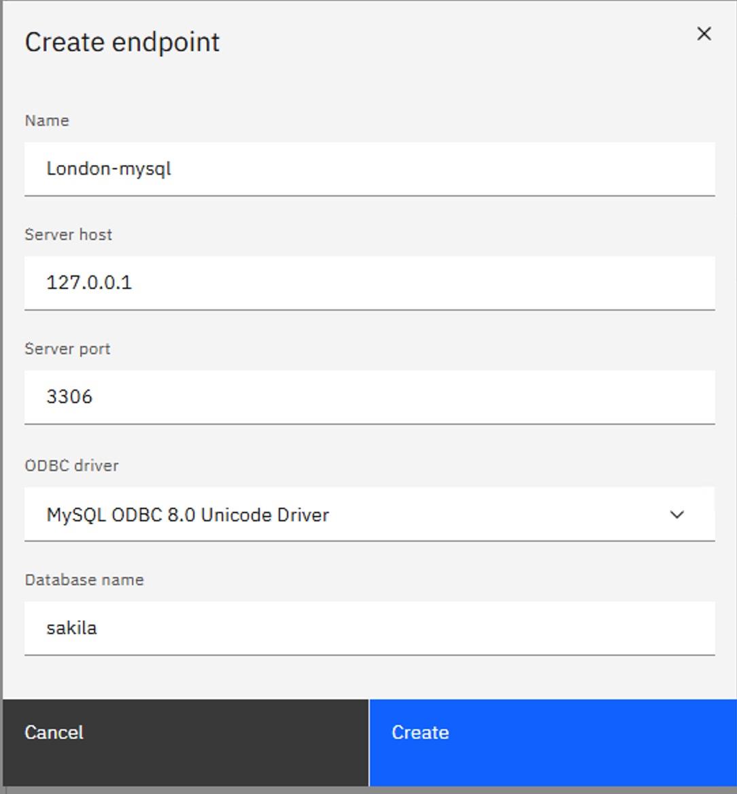Click the Database name label
The image size is (737, 794).
pos(84,580)
